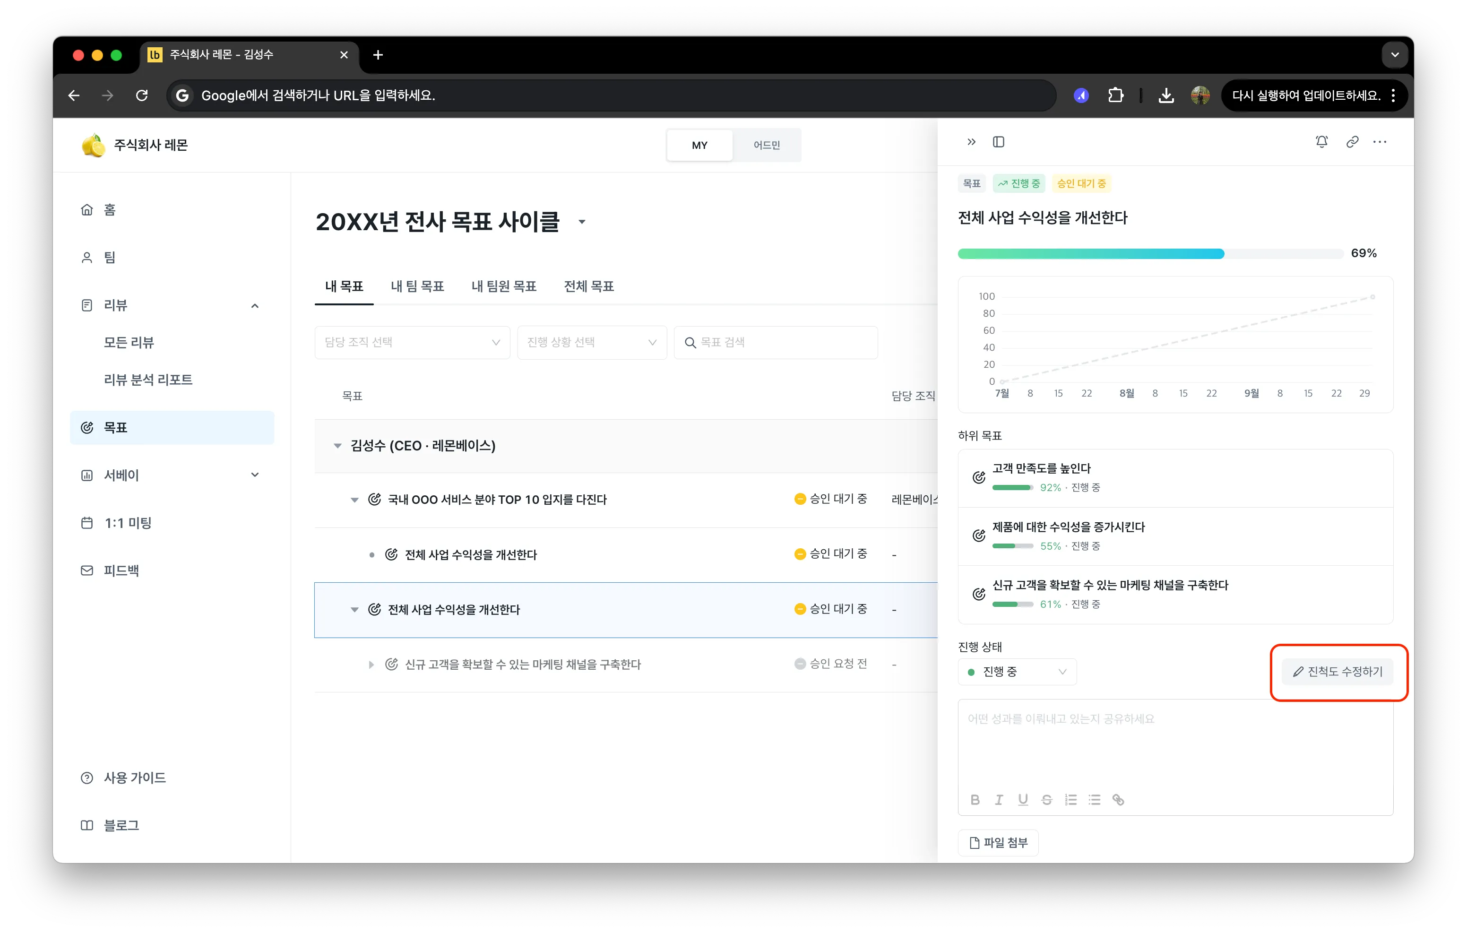
Task: Open more options ellipsis in detail panel
Action: tap(1380, 142)
